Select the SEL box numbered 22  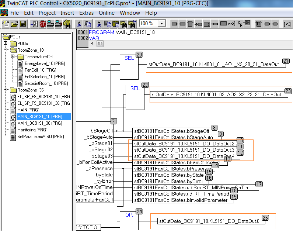click(x=135, y=97)
